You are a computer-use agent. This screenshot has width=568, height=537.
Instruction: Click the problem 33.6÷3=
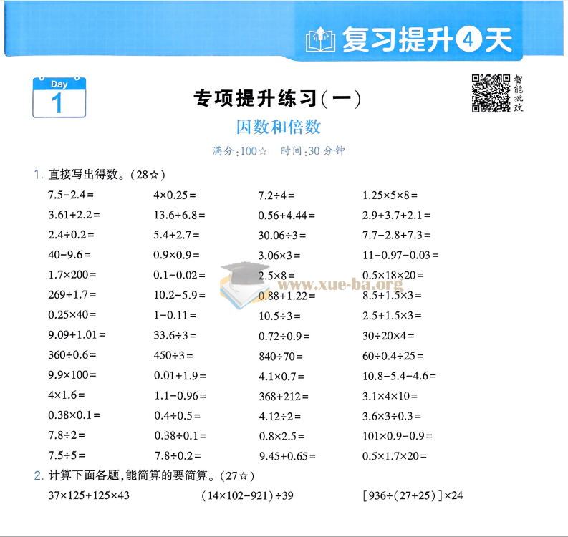tap(175, 335)
